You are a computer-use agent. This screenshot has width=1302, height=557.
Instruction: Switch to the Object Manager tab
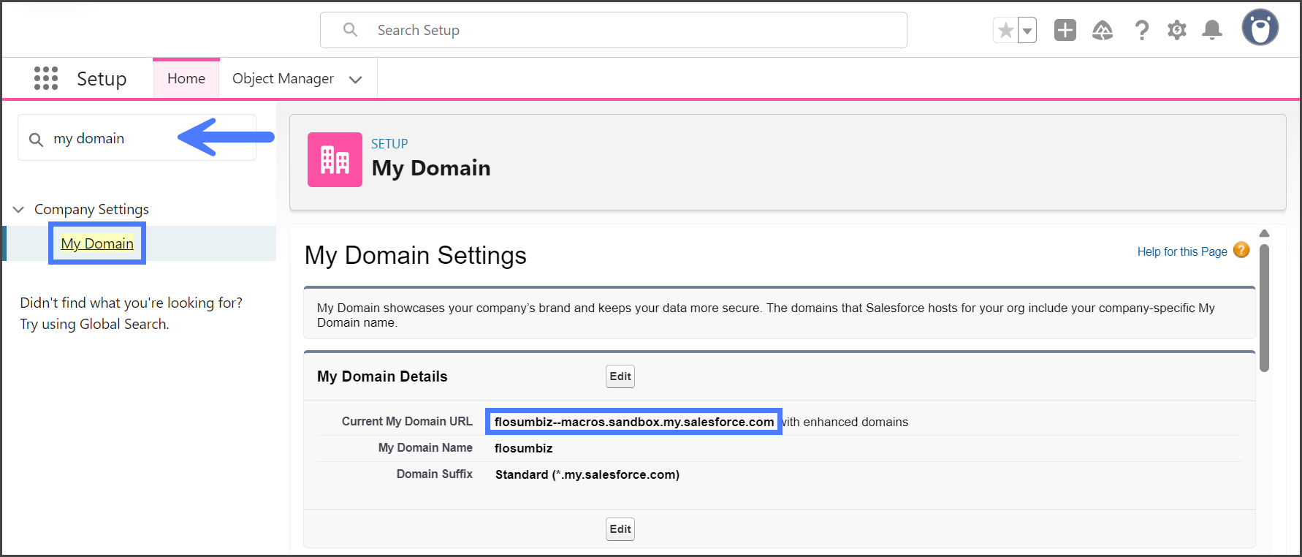point(283,78)
